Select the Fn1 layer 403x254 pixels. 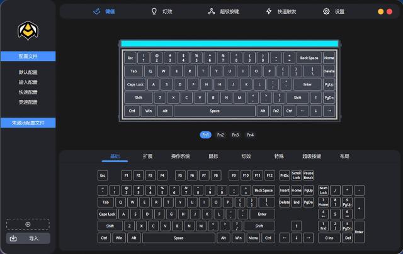206,135
